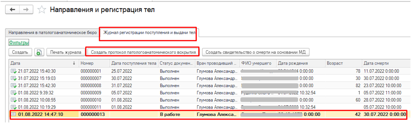Add page to favorites with star icon
The width and height of the screenshot is (411, 123).
click(41, 10)
